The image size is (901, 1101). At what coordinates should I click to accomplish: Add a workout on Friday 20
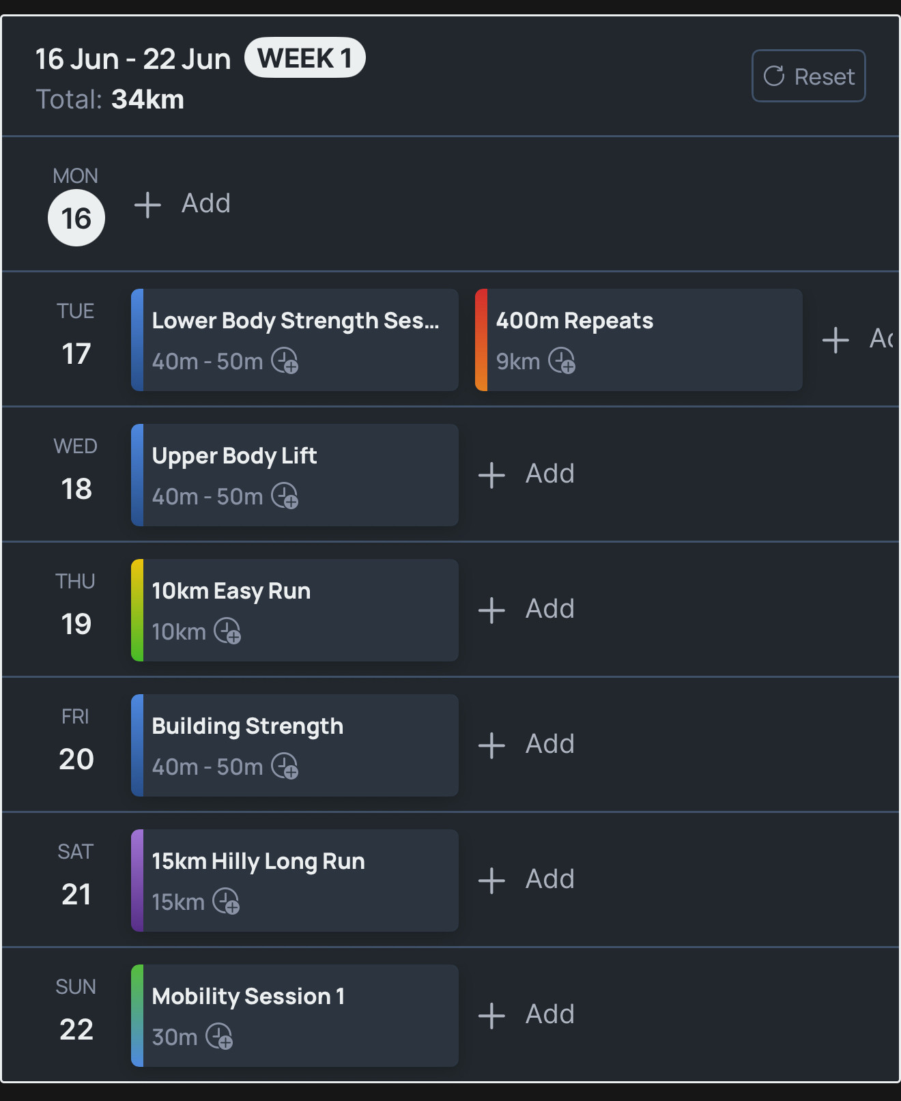point(526,745)
